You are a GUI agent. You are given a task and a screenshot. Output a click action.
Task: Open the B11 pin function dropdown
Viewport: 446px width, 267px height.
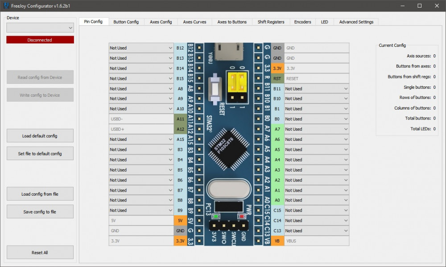pos(317,89)
